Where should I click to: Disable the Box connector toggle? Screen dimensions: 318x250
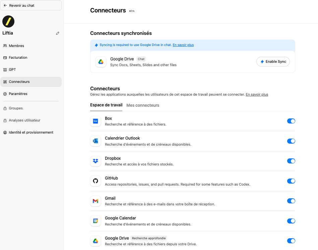point(291,121)
